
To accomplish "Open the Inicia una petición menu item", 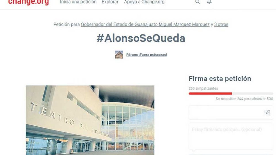I will 78,2.
